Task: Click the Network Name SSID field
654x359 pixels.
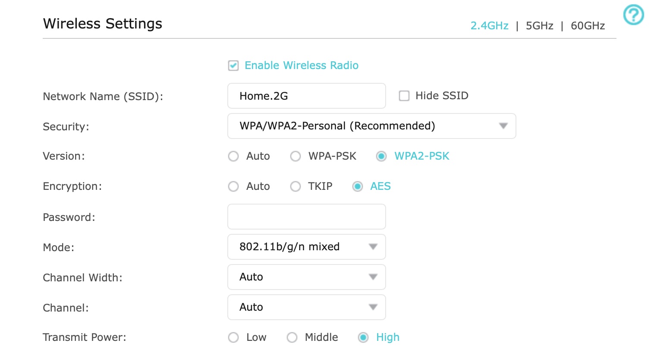Action: [x=306, y=96]
